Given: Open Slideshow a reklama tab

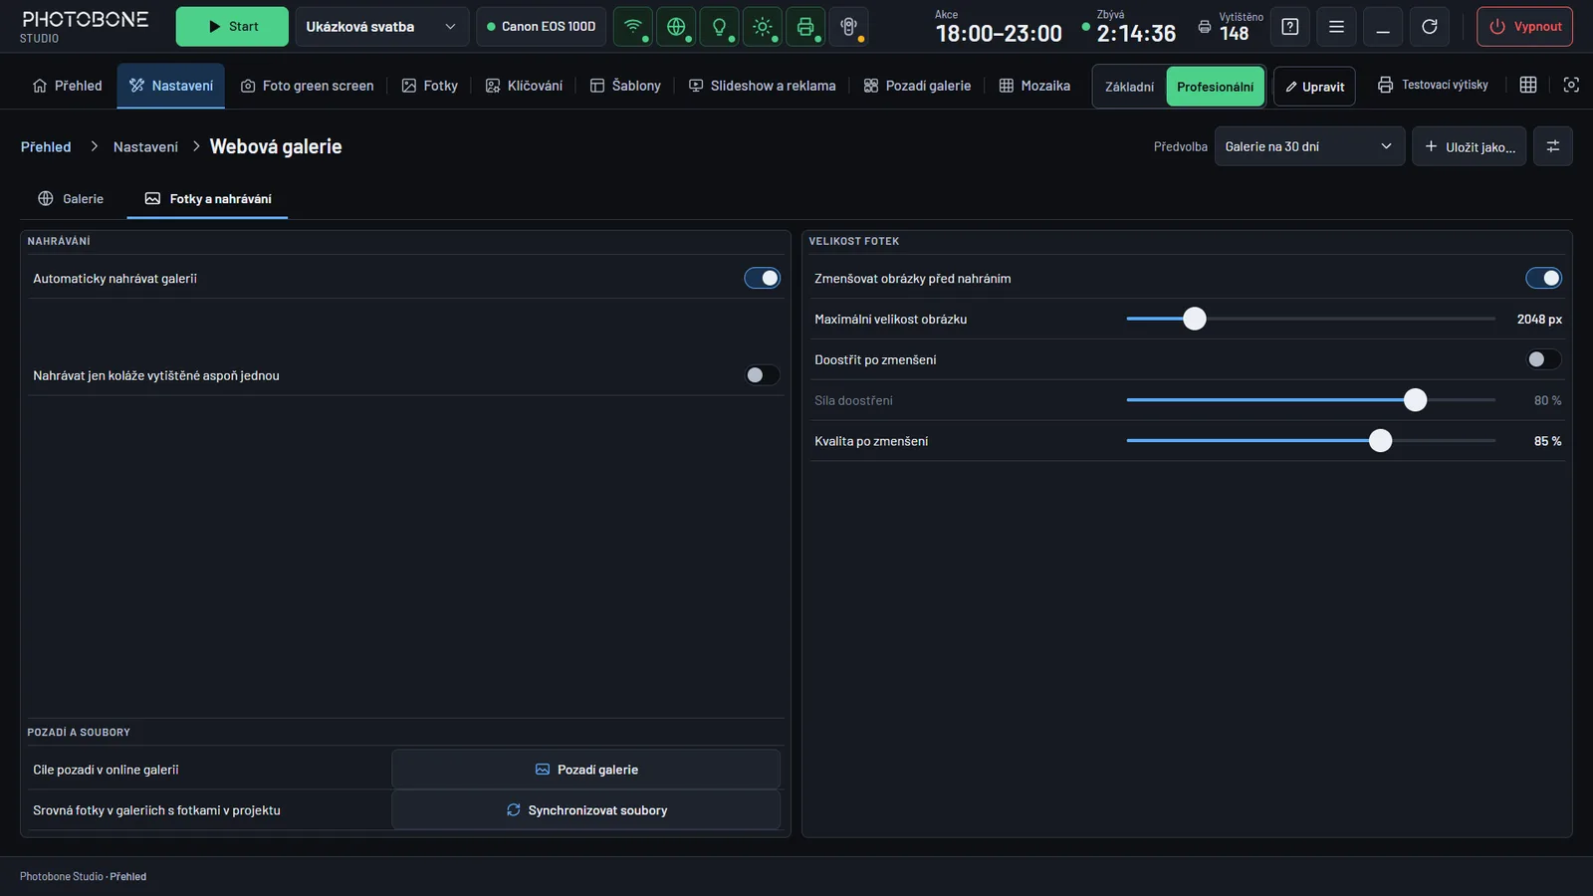Looking at the screenshot, I should click(763, 86).
